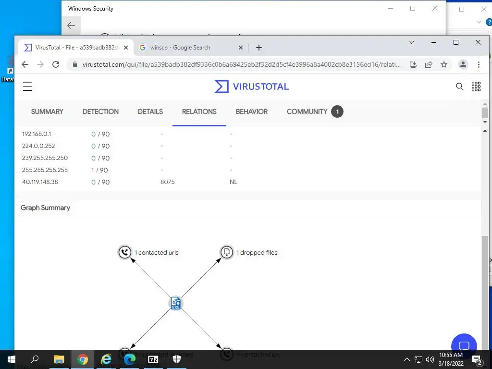Screen dimensions: 492x369
Task: View site padlock information
Action: click(x=74, y=64)
